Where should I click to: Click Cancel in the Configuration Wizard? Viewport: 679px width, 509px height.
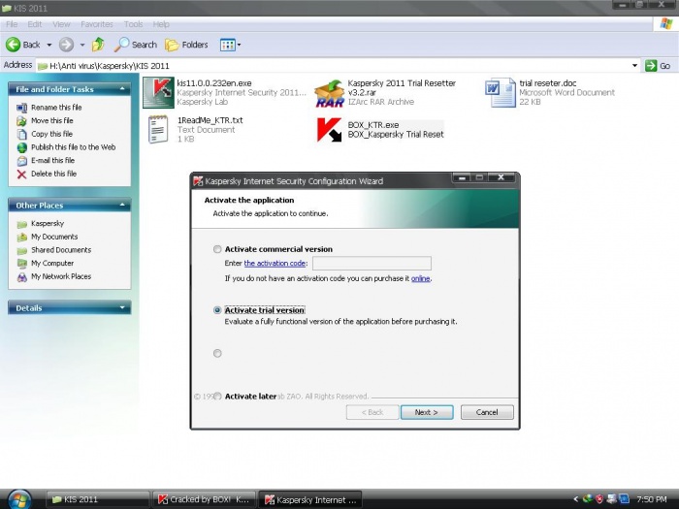(487, 412)
